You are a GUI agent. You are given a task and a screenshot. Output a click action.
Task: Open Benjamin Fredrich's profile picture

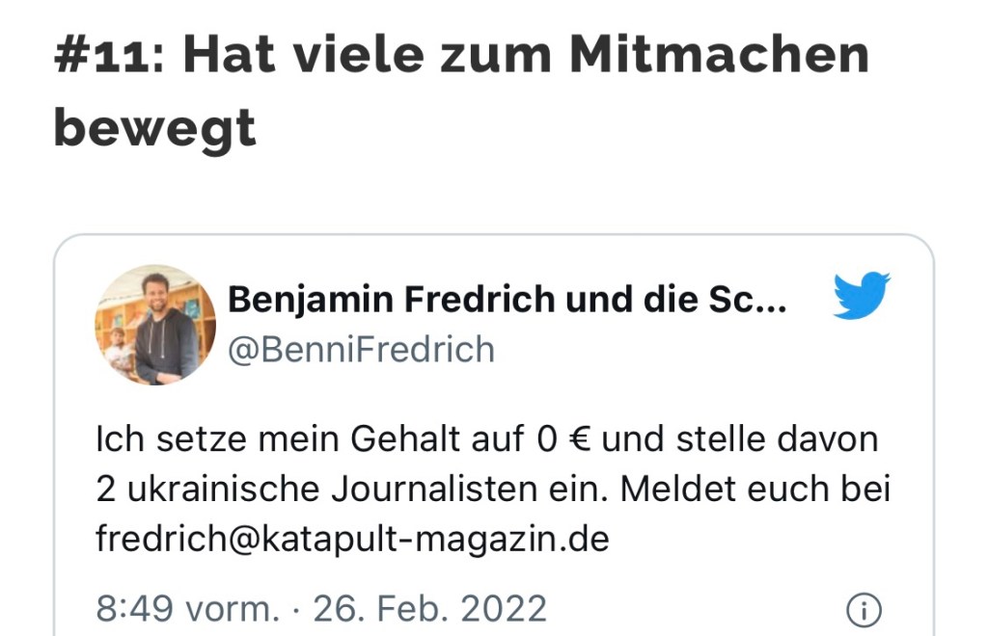(x=154, y=325)
